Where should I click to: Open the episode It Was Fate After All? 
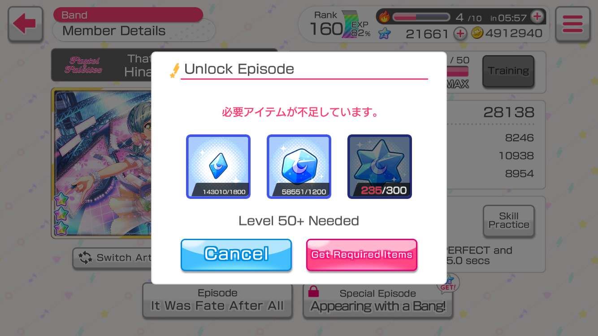click(x=217, y=300)
